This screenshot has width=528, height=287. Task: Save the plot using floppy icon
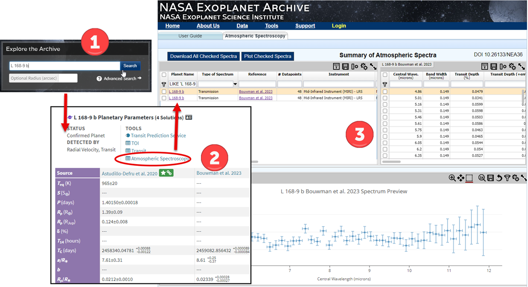[491, 178]
